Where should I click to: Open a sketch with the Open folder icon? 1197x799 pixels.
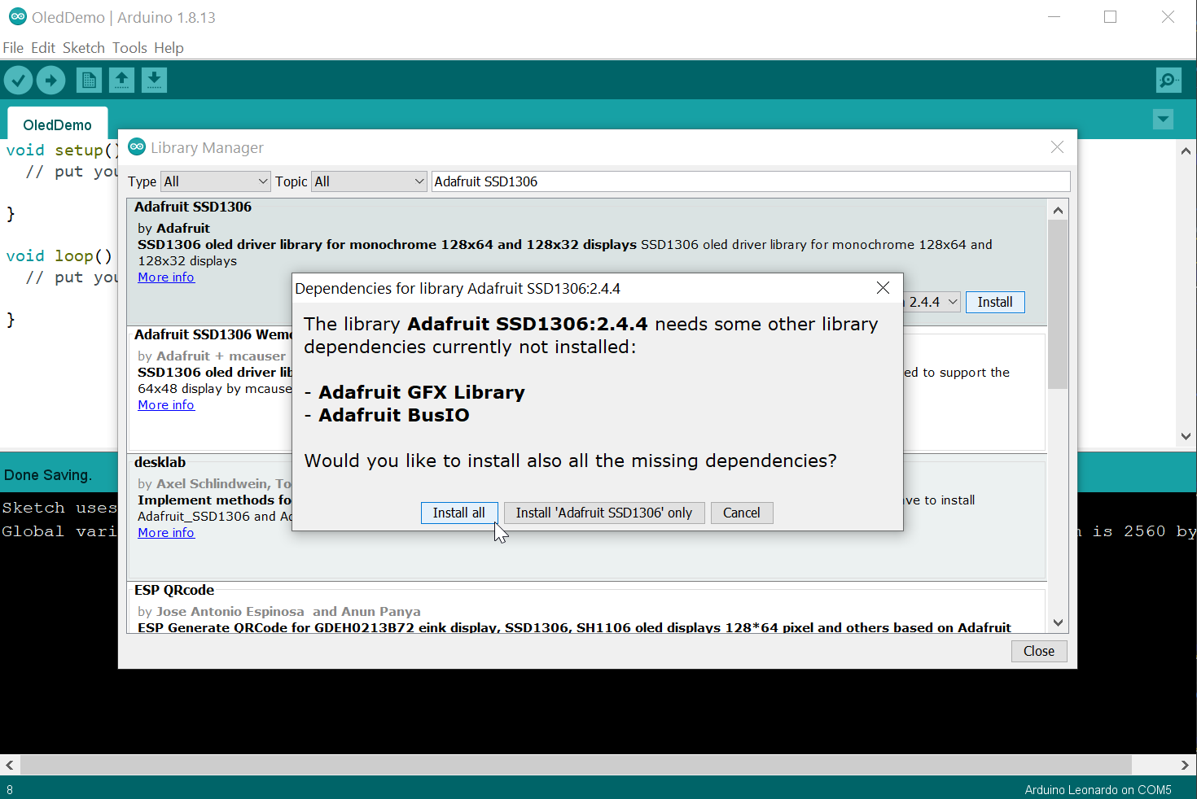point(121,80)
